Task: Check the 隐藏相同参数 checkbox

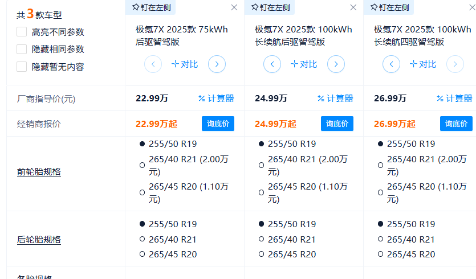Action: [22, 49]
